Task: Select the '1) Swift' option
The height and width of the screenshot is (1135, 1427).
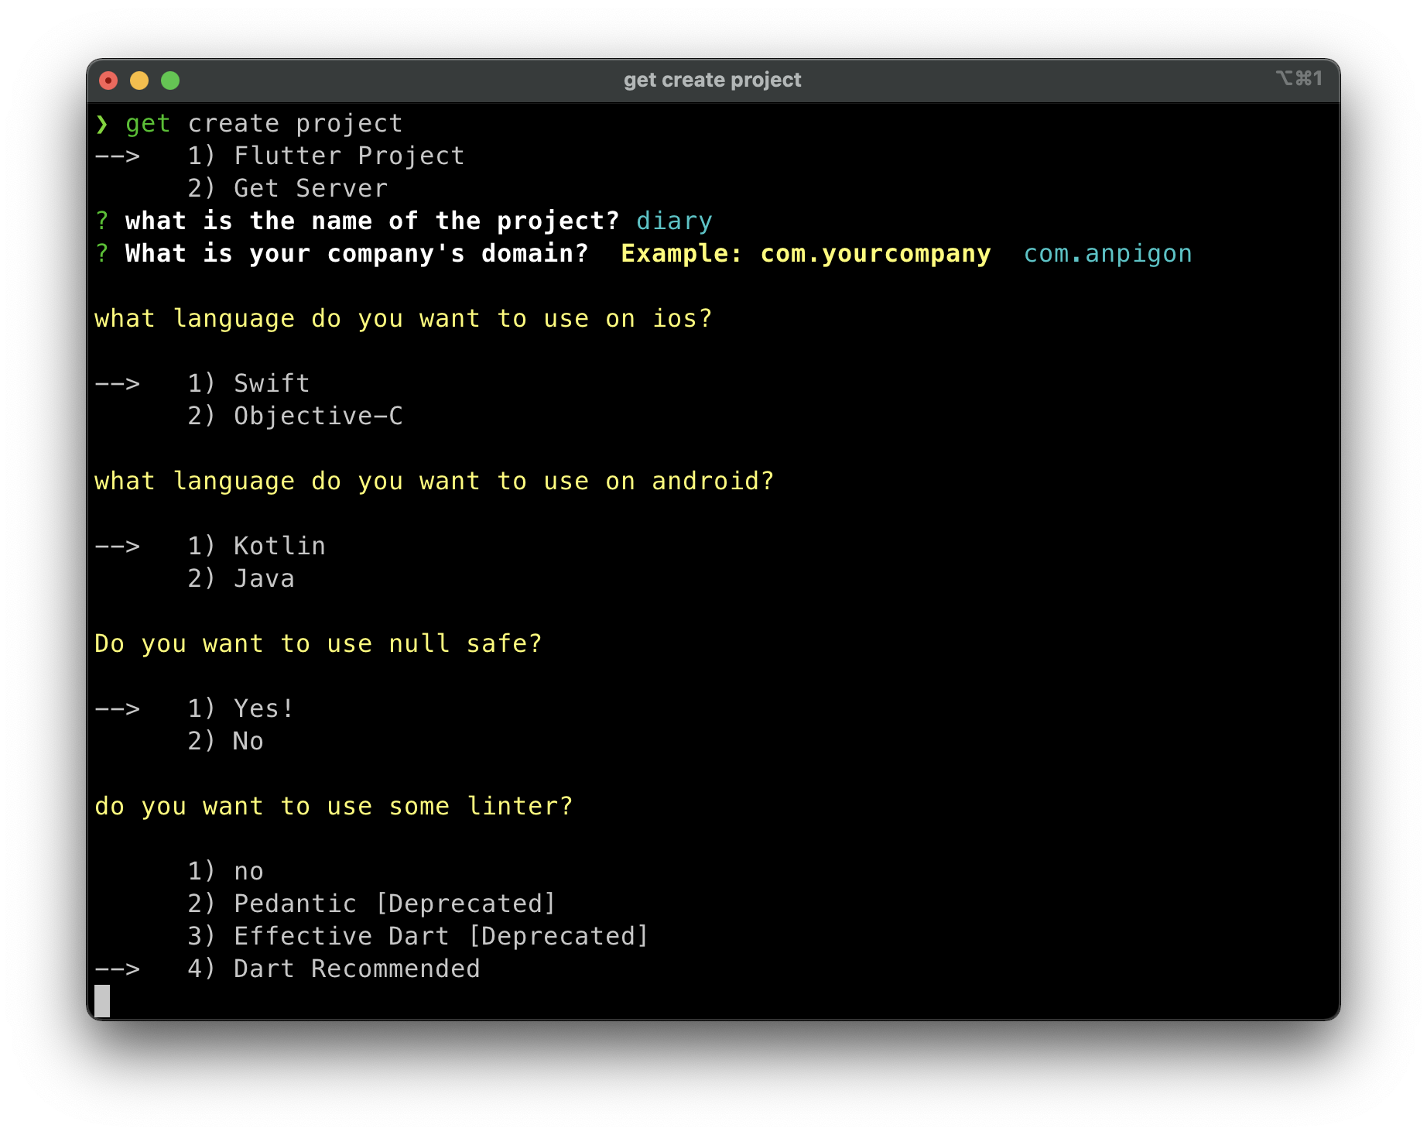Action: [x=248, y=383]
